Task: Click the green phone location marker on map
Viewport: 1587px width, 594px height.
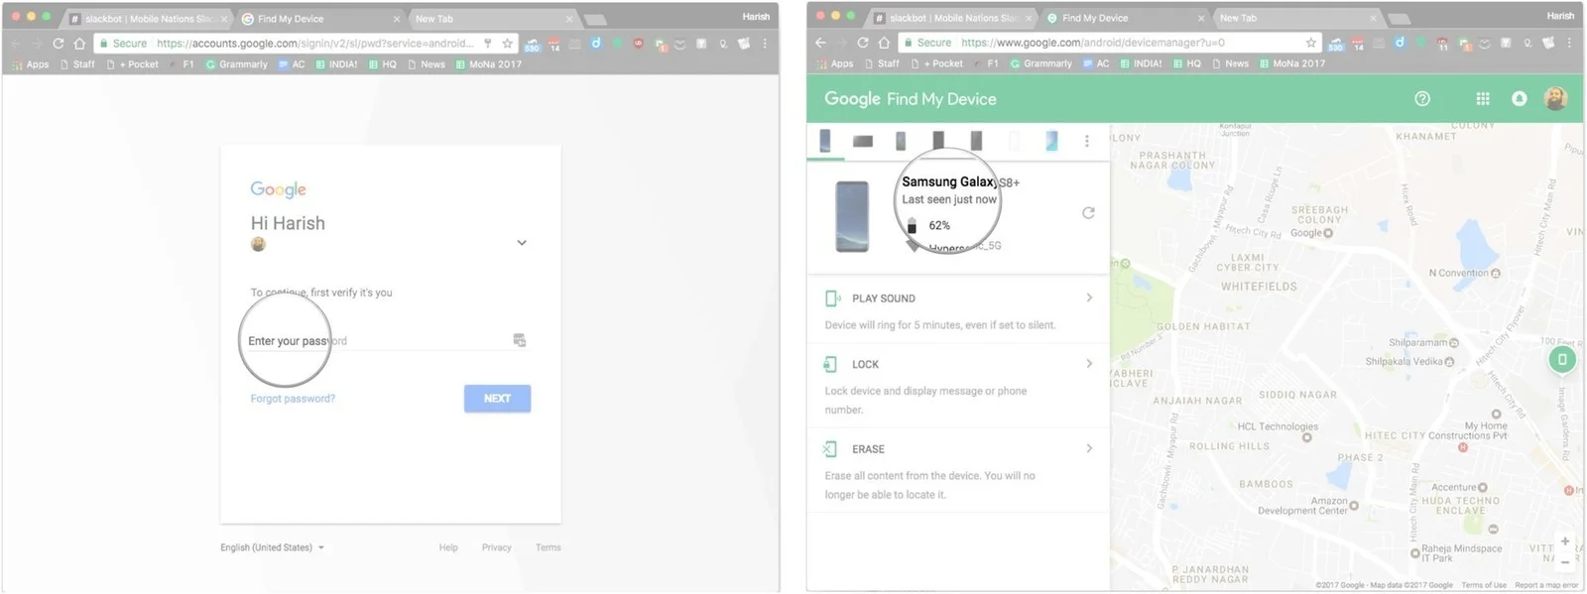Action: click(x=1562, y=359)
